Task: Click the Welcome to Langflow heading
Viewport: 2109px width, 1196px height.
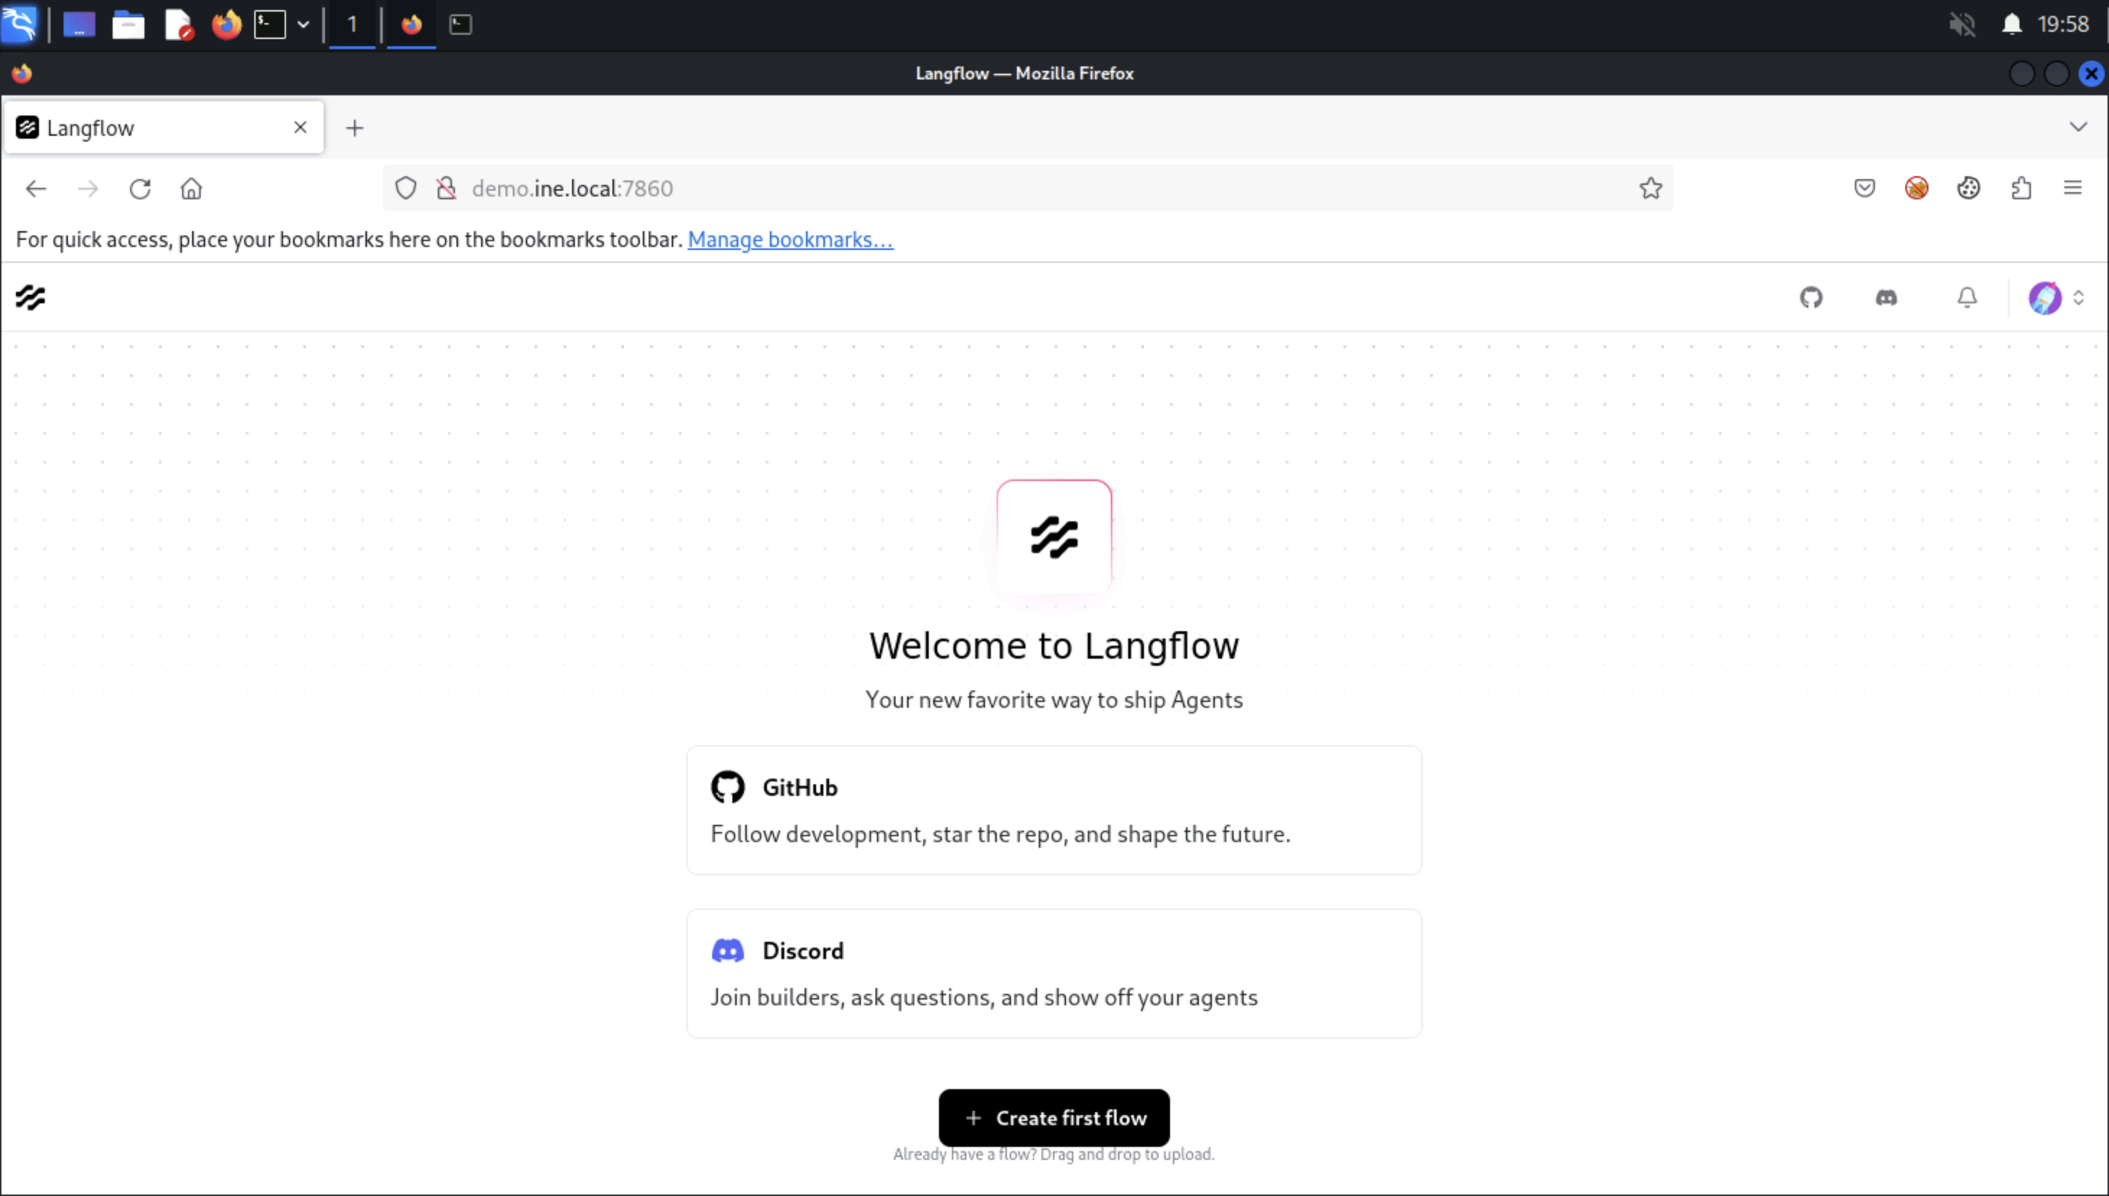Action: tap(1054, 646)
